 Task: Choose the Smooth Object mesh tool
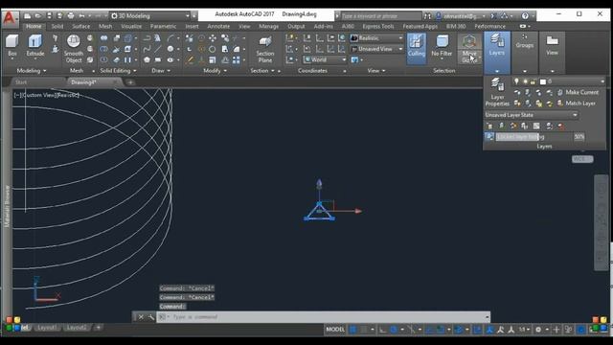point(74,49)
